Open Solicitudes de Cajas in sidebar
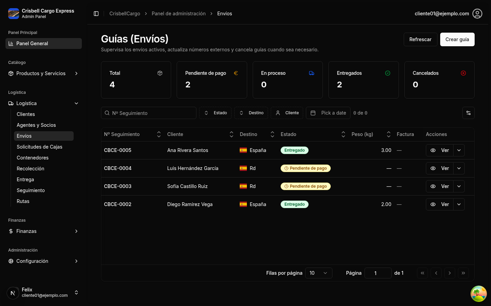Screen dimensions: 491x306 (40, 147)
